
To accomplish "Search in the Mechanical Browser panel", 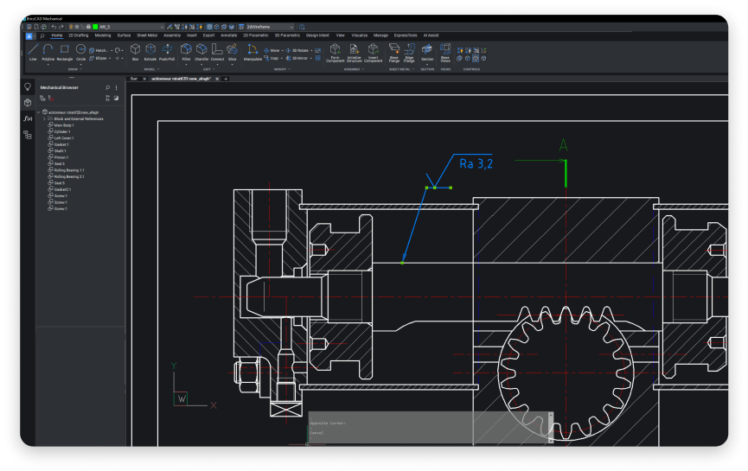I will pos(107,87).
